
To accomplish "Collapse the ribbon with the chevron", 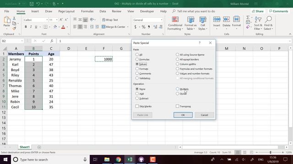I will click(290, 34).
